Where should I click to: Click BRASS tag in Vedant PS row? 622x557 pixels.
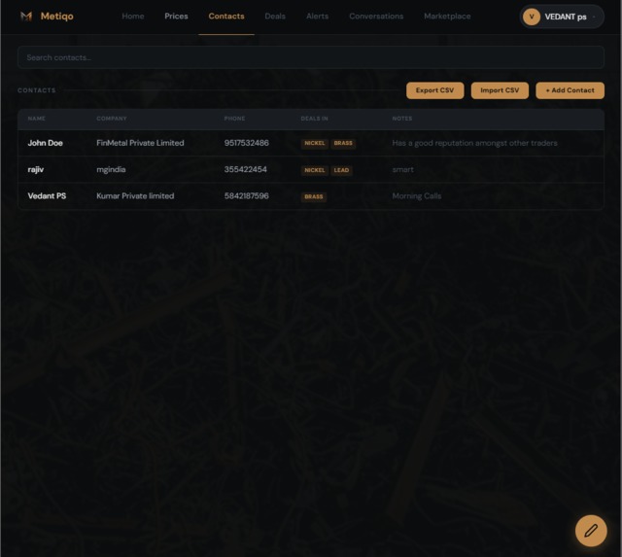click(x=313, y=196)
